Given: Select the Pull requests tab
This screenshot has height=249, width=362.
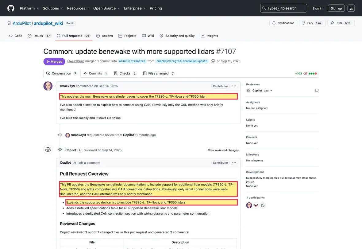Looking at the screenshot, I should (x=74, y=36).
